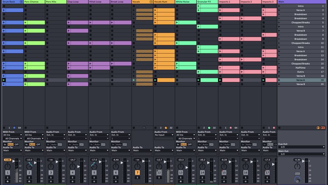
Task: Open the Main Out dropdown
Action: point(302,154)
